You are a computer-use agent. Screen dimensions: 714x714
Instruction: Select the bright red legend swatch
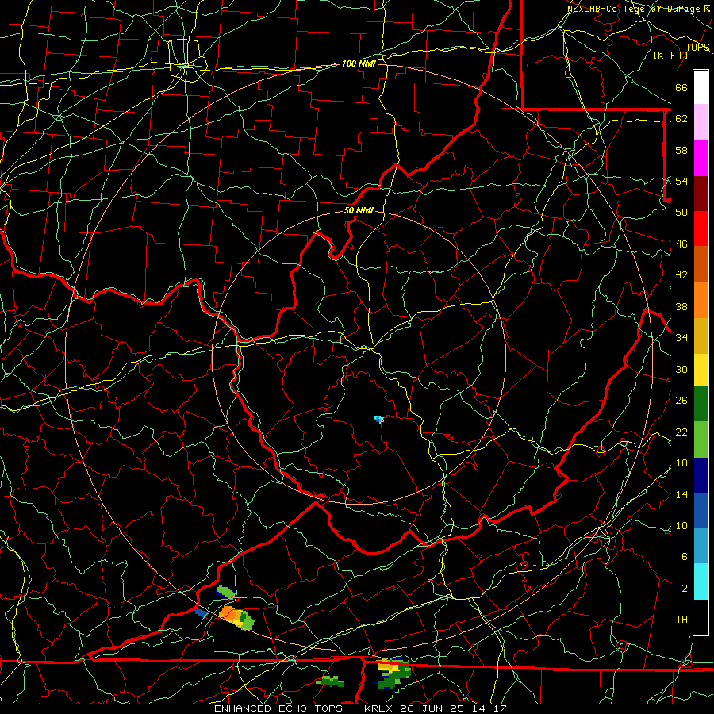click(701, 228)
